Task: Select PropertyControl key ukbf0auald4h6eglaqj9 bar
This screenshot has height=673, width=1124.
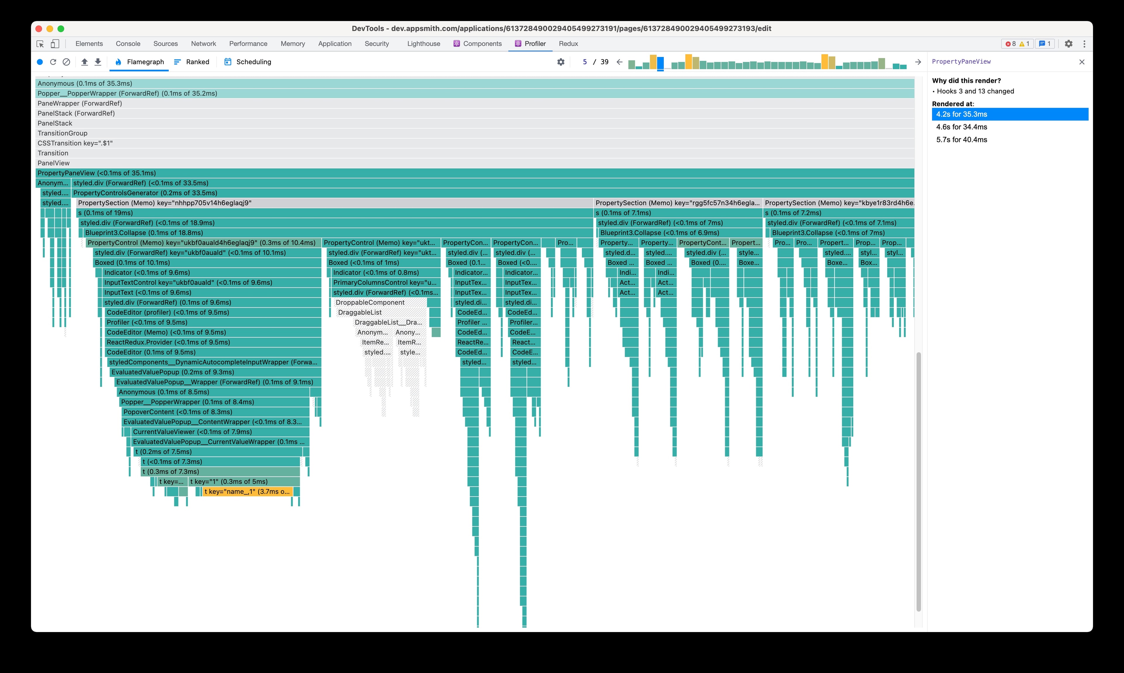Action: (x=204, y=243)
